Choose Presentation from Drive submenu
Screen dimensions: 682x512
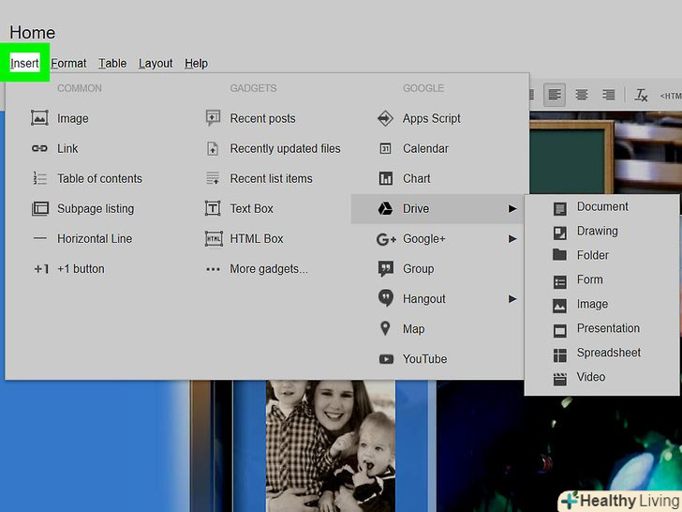608,329
